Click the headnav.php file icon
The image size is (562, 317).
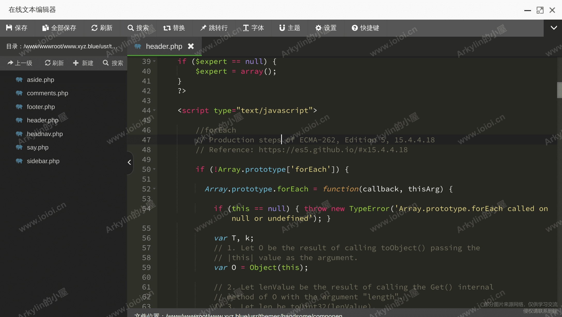[x=19, y=134]
